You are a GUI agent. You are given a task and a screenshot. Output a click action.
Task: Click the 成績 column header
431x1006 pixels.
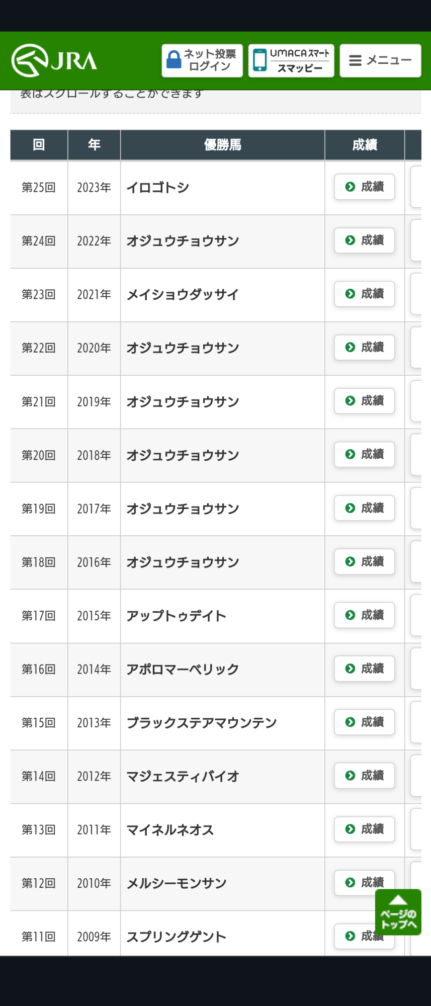point(365,145)
